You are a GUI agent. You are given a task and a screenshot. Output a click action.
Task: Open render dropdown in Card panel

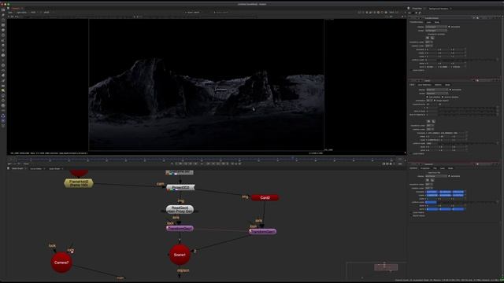437,94
